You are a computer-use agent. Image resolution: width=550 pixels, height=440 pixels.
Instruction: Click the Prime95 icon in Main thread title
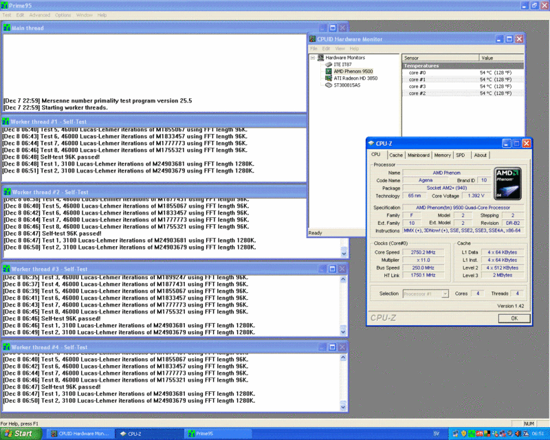(x=7, y=27)
